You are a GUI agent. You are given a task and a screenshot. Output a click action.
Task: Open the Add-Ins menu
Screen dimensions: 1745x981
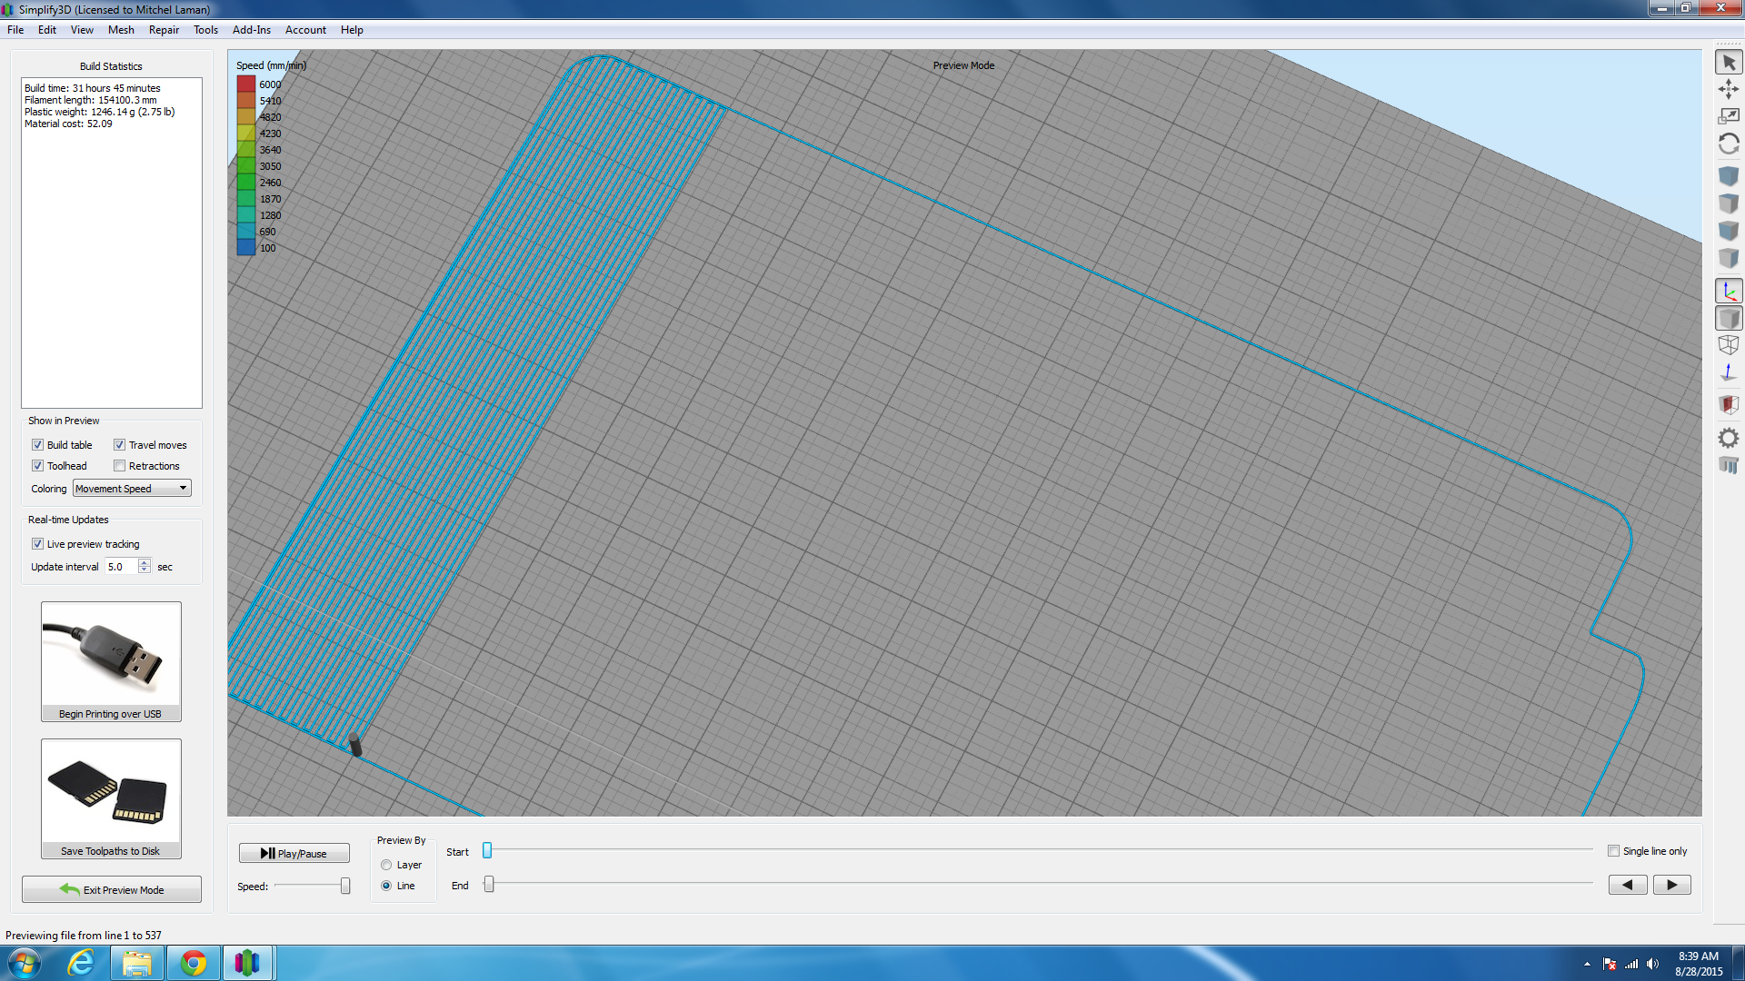tap(252, 30)
